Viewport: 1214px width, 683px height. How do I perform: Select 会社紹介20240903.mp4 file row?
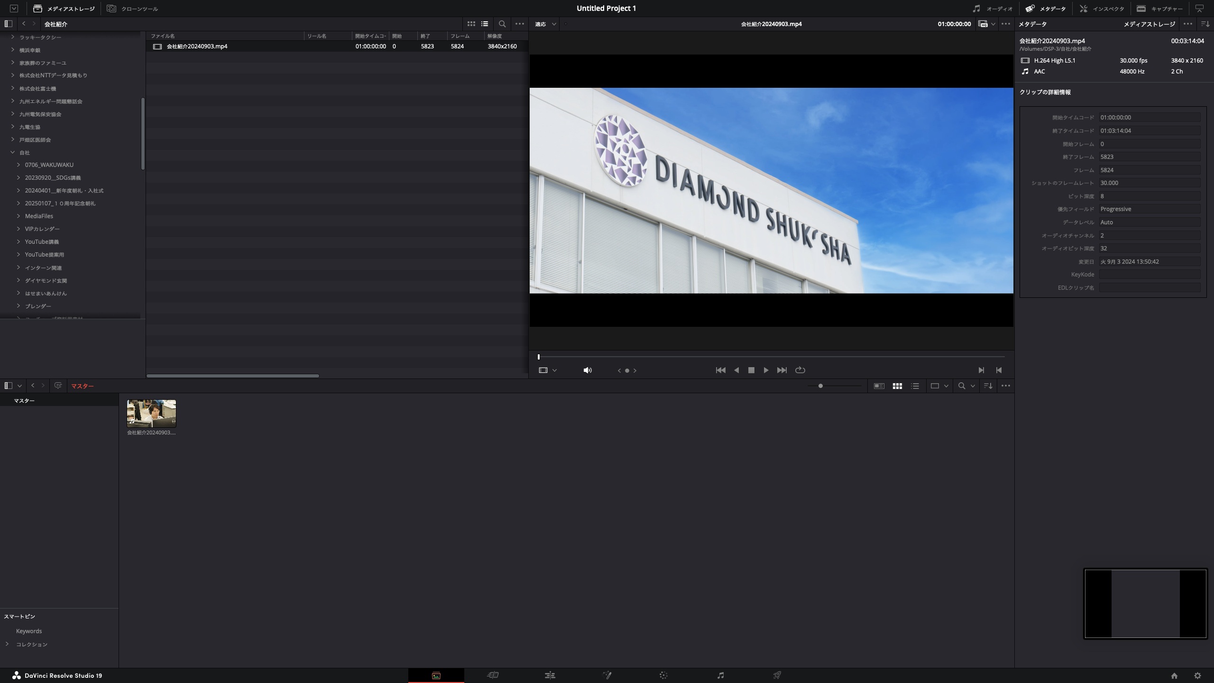337,46
